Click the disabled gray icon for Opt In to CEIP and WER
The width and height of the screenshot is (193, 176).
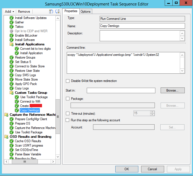(x=12, y=31)
